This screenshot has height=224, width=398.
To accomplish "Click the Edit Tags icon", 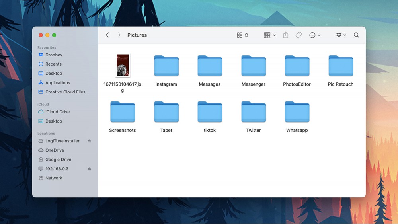I will [x=299, y=35].
